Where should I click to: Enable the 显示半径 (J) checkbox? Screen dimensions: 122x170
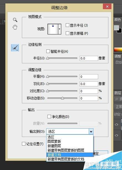[x=67, y=25]
